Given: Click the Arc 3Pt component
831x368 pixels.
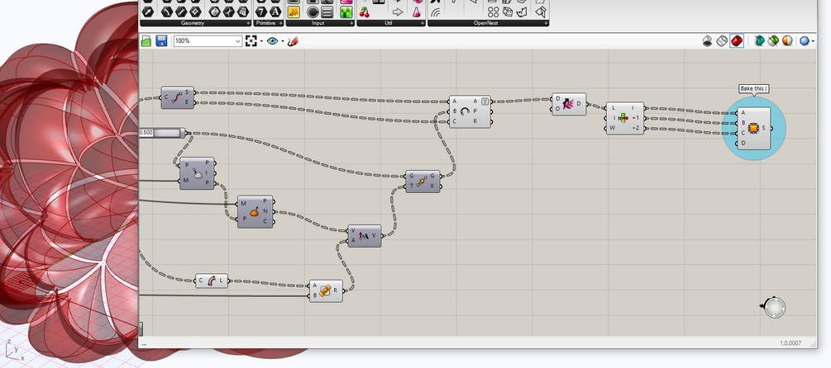Looking at the screenshot, I should point(470,111).
